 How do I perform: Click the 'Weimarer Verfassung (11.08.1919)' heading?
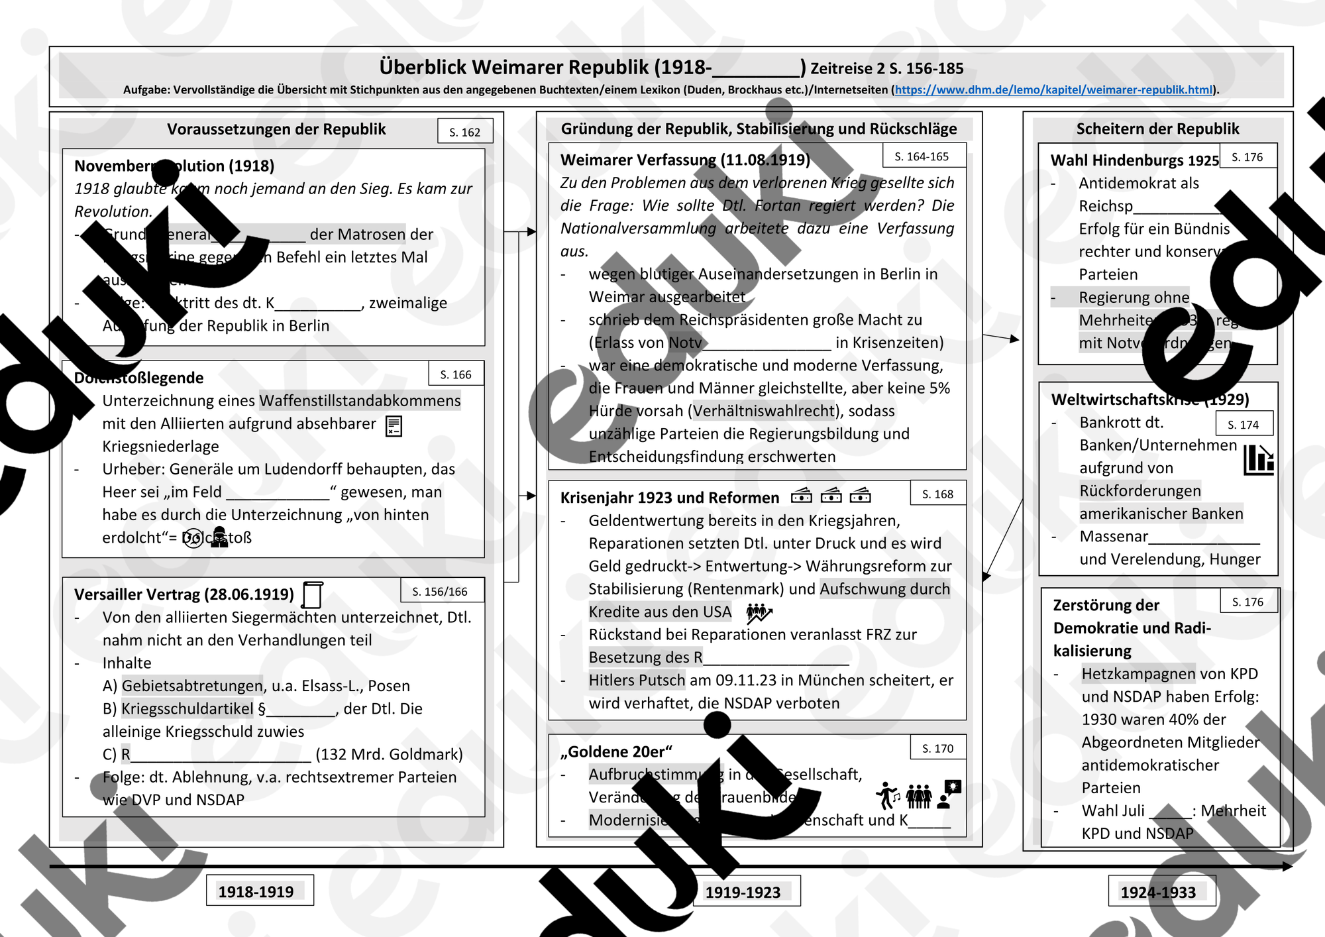click(685, 160)
